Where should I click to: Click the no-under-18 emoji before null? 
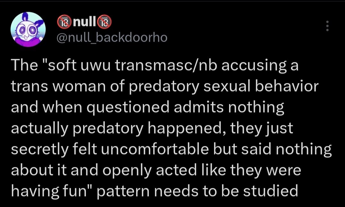(64, 22)
